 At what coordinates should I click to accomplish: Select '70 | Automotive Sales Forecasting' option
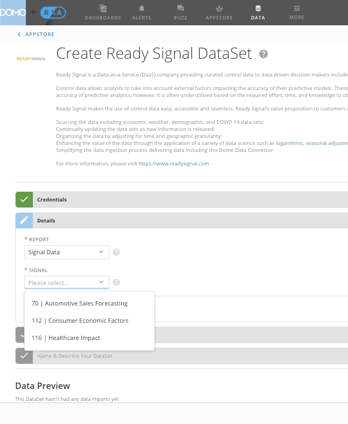[x=79, y=303]
